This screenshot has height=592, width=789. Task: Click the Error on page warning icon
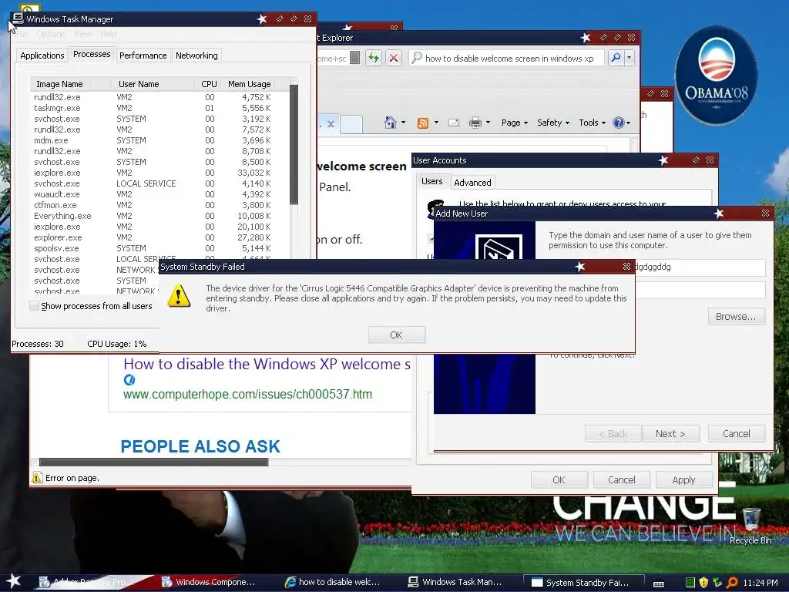pos(37,477)
